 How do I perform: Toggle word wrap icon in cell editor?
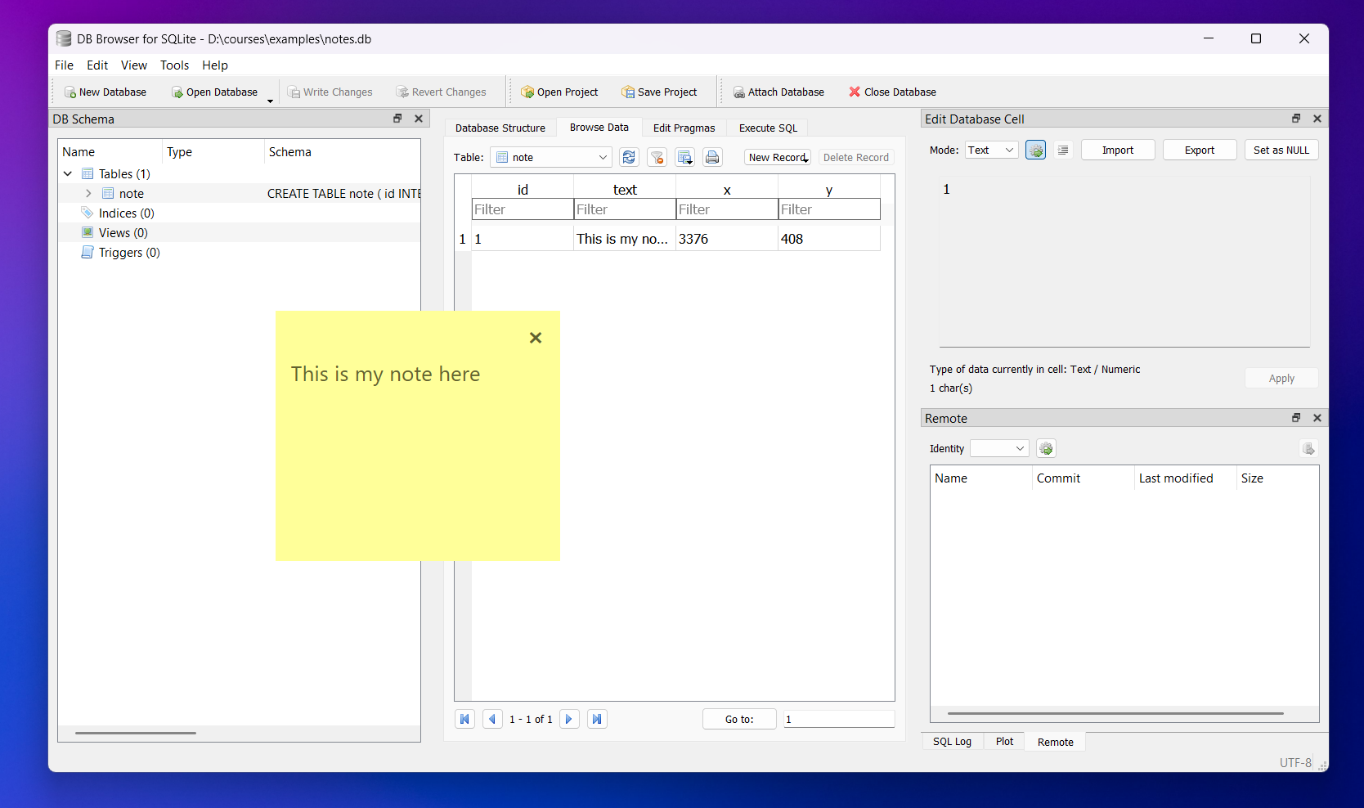(1063, 150)
